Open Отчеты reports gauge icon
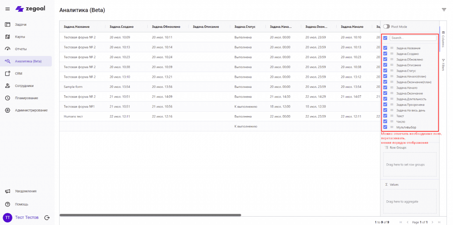The height and width of the screenshot is (225, 453). click(x=8, y=49)
